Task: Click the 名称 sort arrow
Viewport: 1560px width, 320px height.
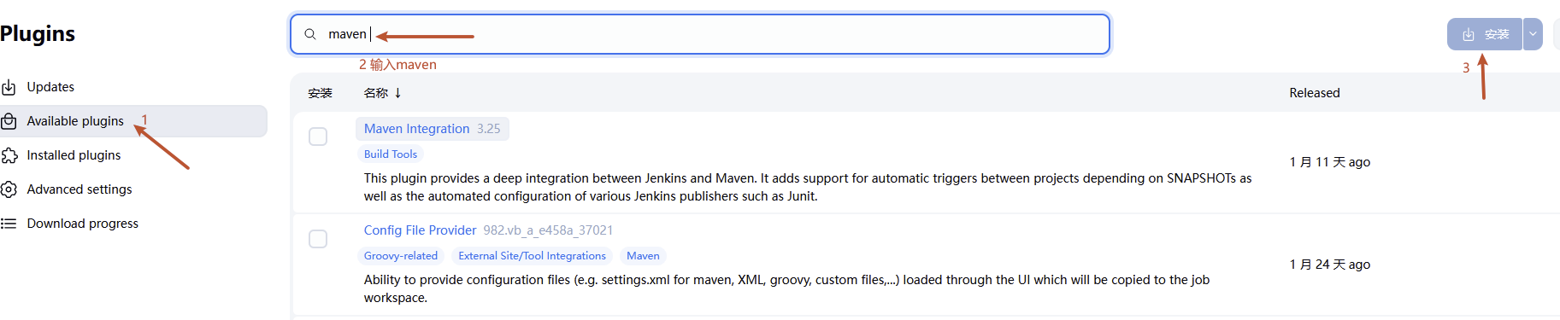Action: coord(398,93)
